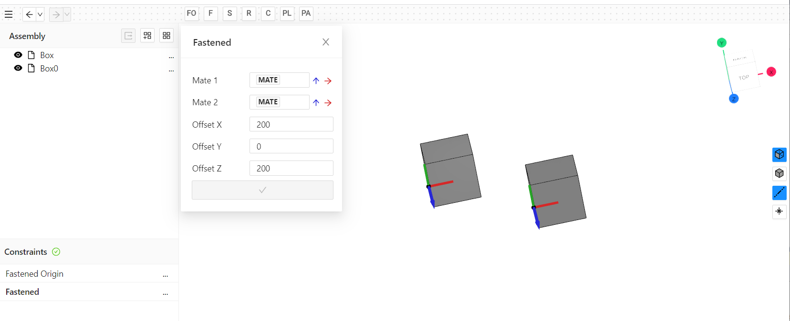790x321 pixels.
Task: Select the blue shaded cube view icon
Action: [x=779, y=154]
